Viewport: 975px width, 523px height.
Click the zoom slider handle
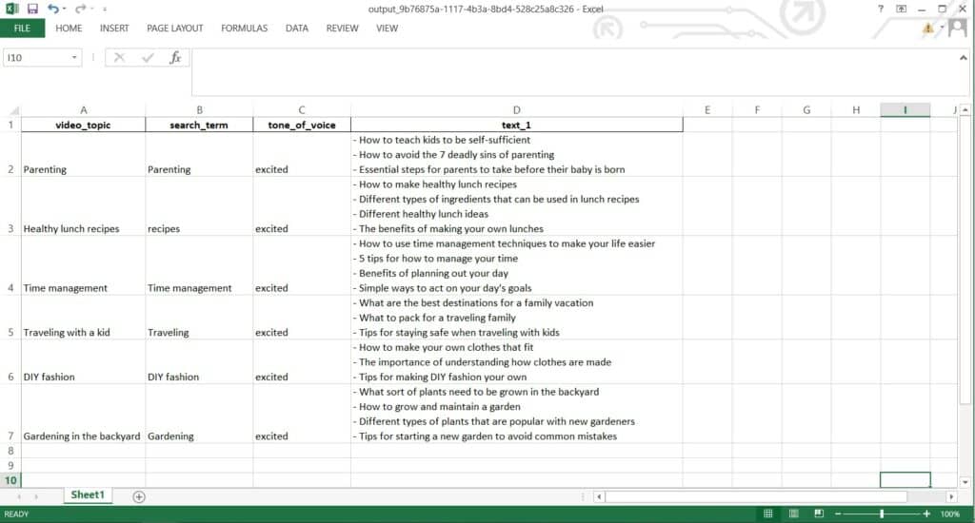click(x=882, y=513)
